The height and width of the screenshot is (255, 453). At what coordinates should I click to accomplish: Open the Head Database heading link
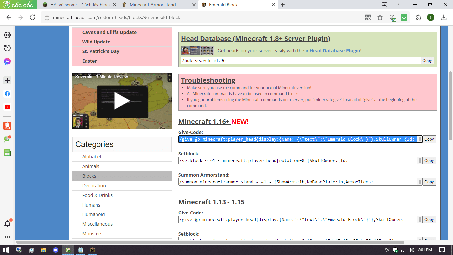[x=256, y=39]
